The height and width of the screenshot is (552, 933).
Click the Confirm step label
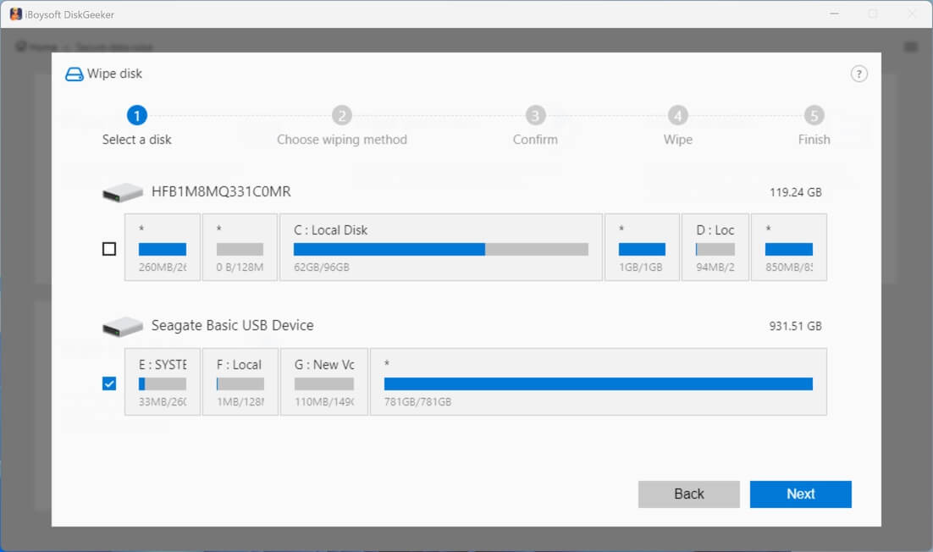click(x=535, y=140)
